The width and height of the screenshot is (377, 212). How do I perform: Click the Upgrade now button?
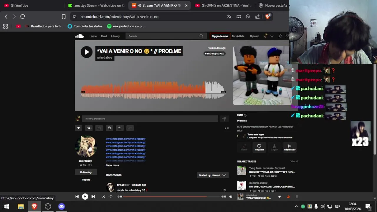220,36
